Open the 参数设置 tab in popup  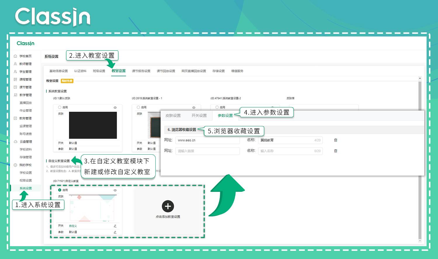225,116
